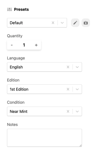Viewport: 98px width, 152px height.
Task: Clear the Default preset selection
Action: click(53, 23)
